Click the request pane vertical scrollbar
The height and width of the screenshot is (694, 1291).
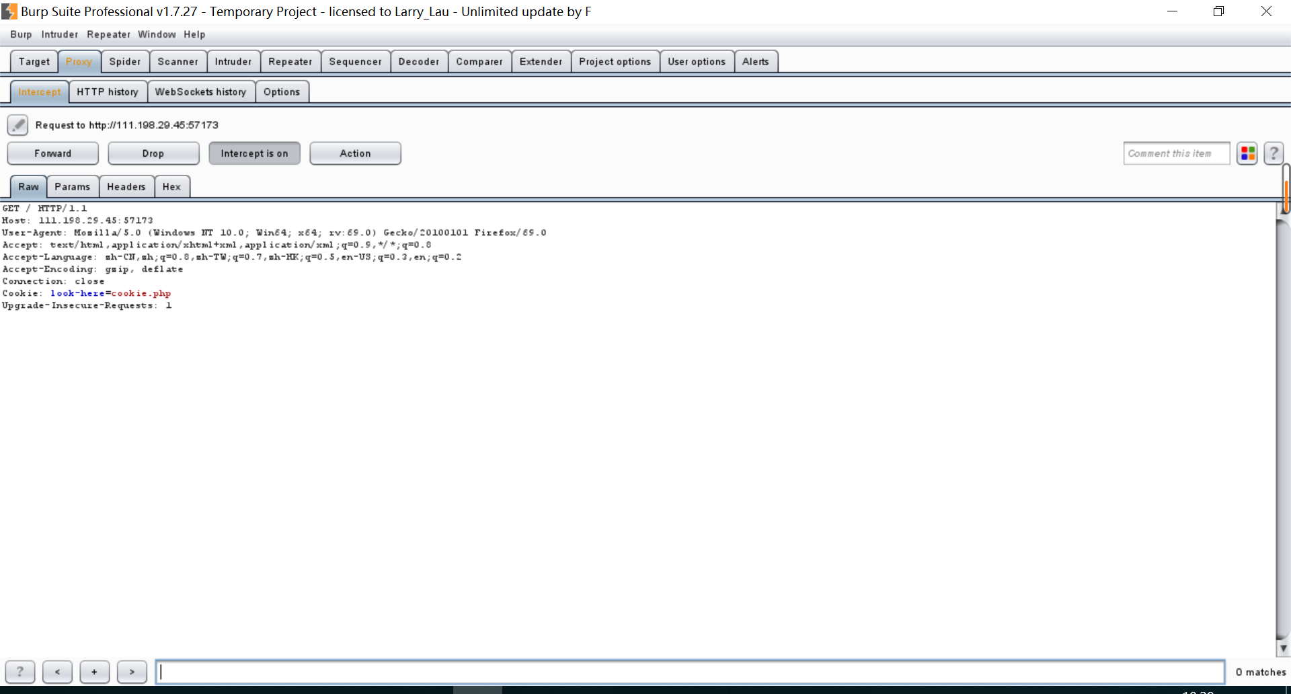1283,430
